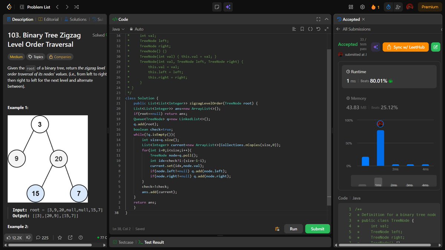Maximize the Code panel fullscreen icon

[318, 19]
